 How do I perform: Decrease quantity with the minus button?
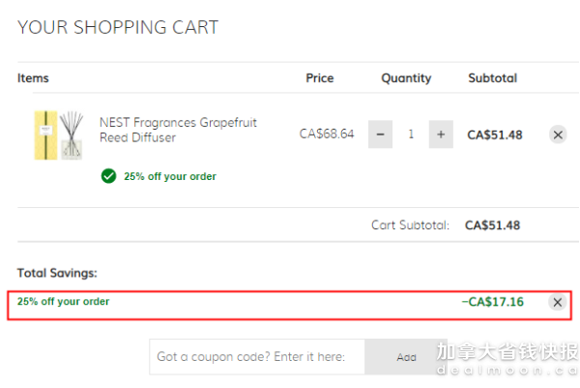[380, 134]
